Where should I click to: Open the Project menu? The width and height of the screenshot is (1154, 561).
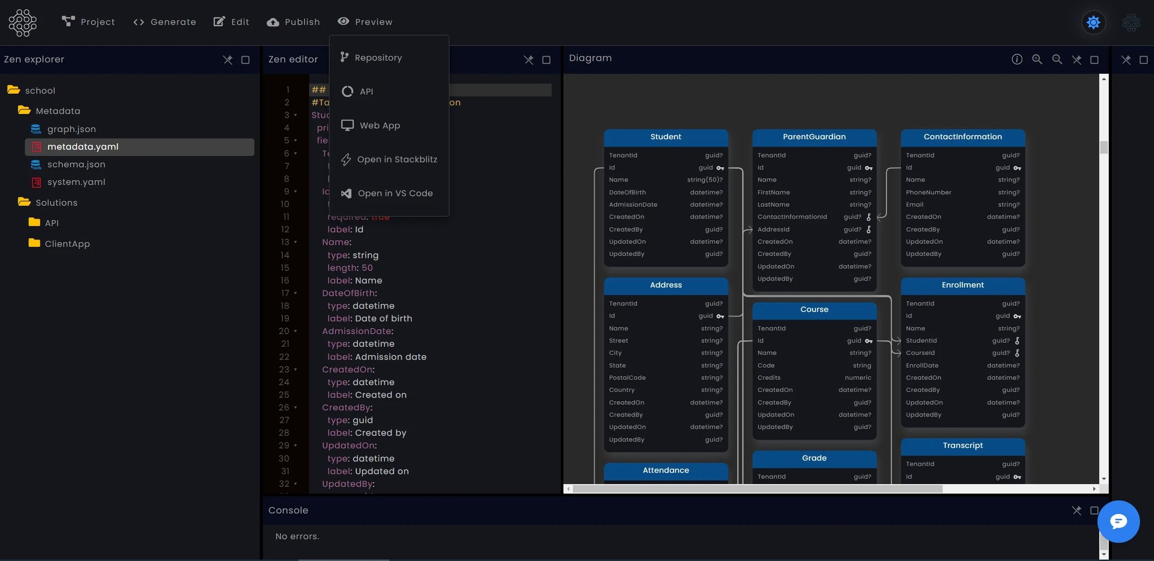88,22
